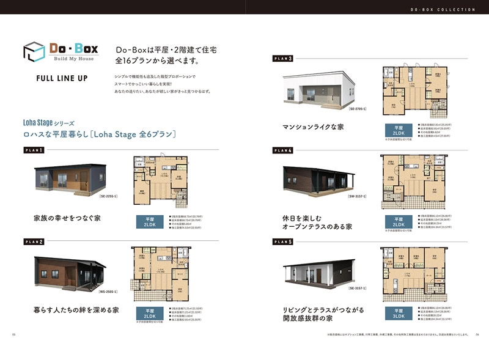The height and width of the screenshot is (346, 489).
Task: Click the PLAN 3 black label
Action: click(x=282, y=58)
